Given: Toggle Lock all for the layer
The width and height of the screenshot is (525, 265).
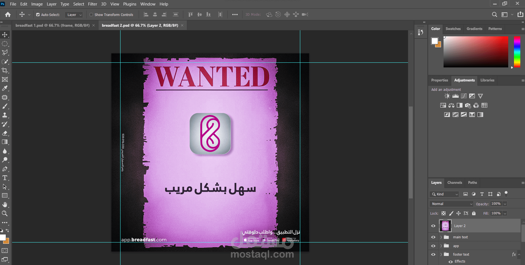Looking at the screenshot, I should point(474,213).
